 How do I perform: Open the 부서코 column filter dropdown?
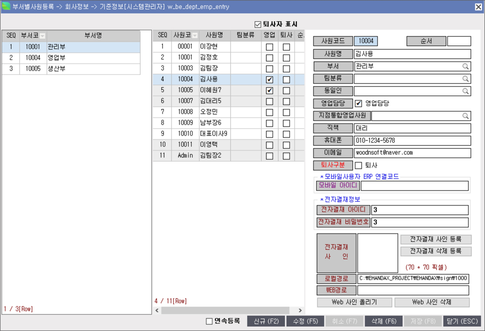click(x=42, y=36)
